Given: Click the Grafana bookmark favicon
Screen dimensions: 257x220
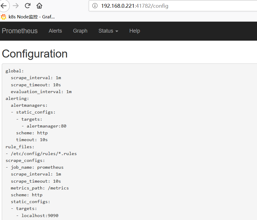Looking at the screenshot, I should [4, 17].
